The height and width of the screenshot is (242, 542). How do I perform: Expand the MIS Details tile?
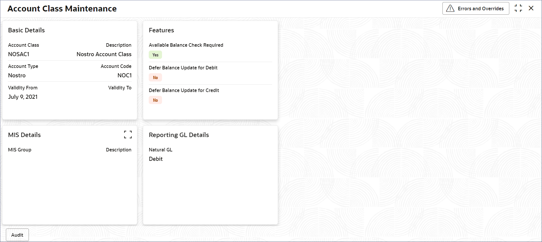pos(128,135)
